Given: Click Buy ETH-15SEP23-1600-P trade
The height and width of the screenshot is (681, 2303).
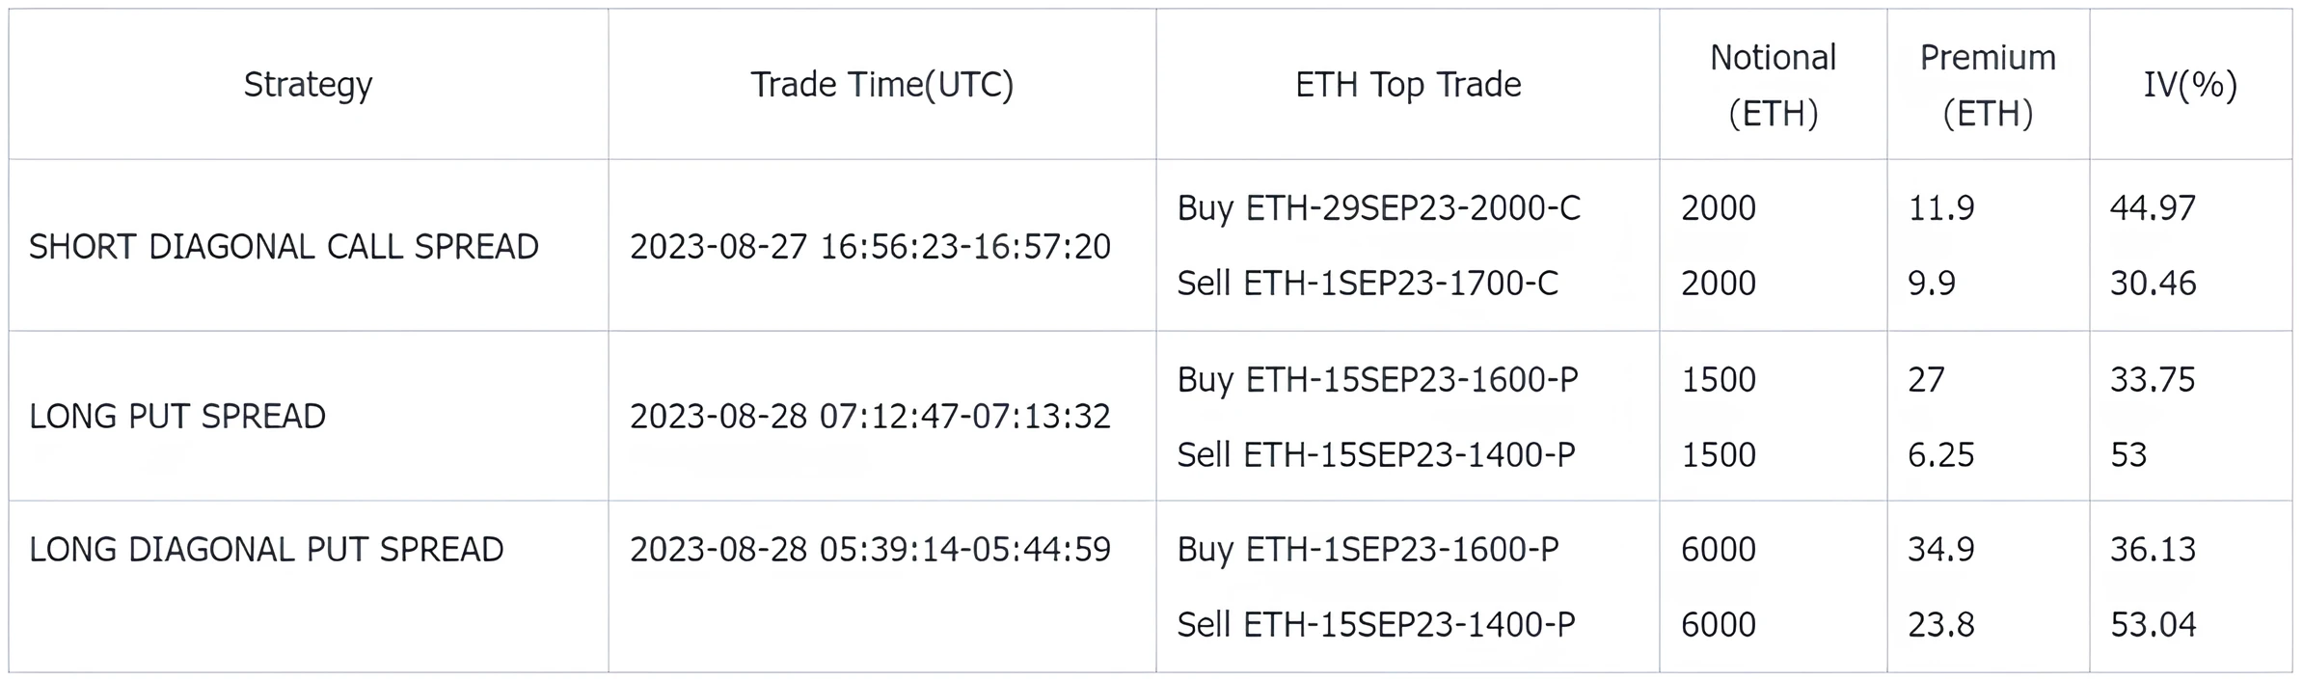Looking at the screenshot, I should (x=1377, y=380).
